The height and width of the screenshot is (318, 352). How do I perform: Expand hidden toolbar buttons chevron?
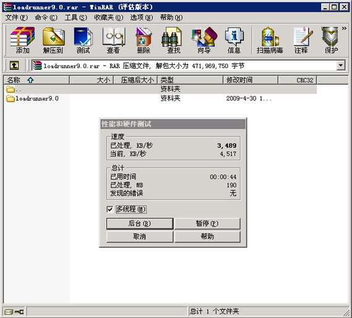coord(344,28)
